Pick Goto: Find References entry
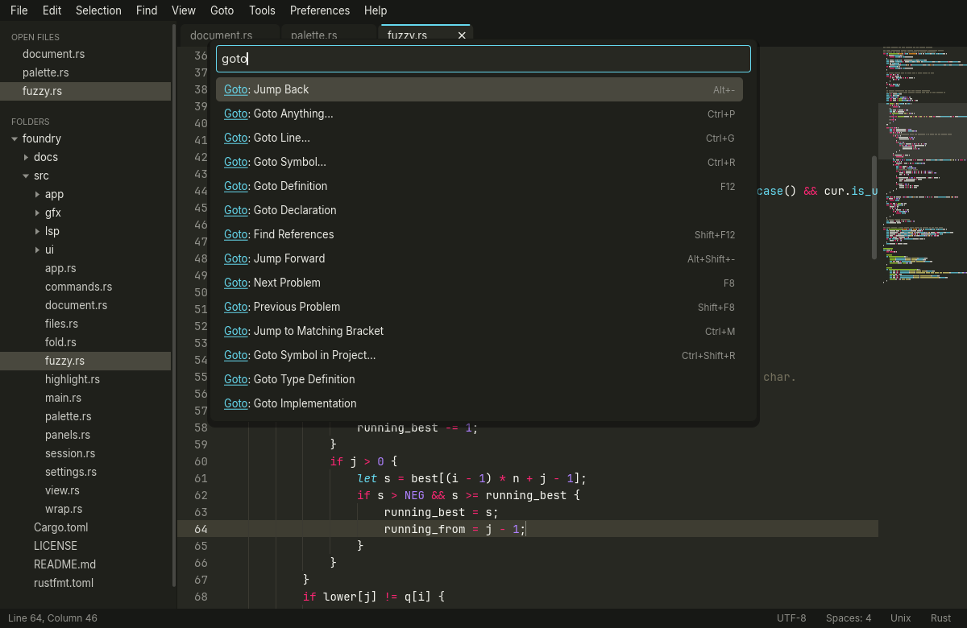This screenshot has width=967, height=628. (479, 234)
